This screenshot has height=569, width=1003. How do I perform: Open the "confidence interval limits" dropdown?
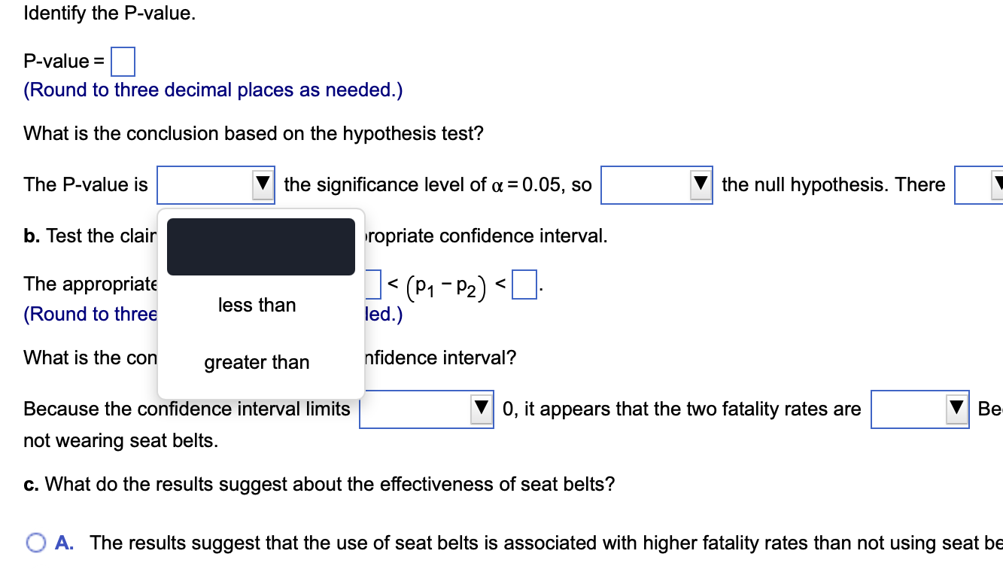click(x=425, y=409)
